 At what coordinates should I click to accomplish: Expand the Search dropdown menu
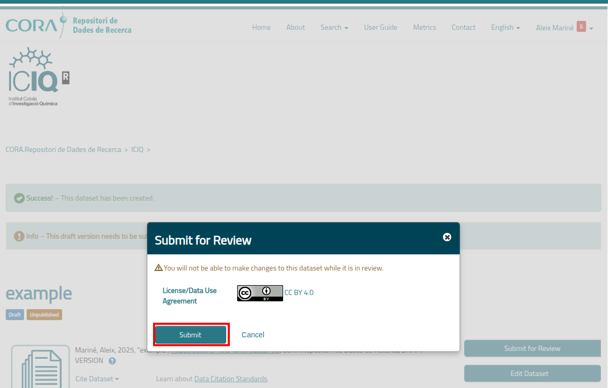point(334,28)
